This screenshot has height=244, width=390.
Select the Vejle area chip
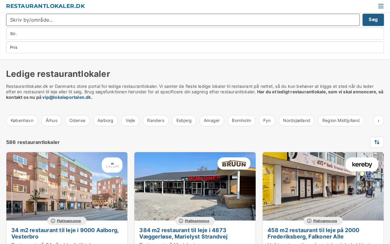coord(130,120)
